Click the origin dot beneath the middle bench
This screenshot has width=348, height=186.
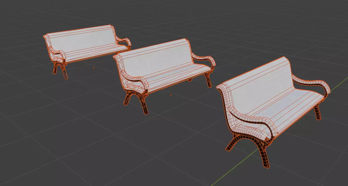[171, 95]
